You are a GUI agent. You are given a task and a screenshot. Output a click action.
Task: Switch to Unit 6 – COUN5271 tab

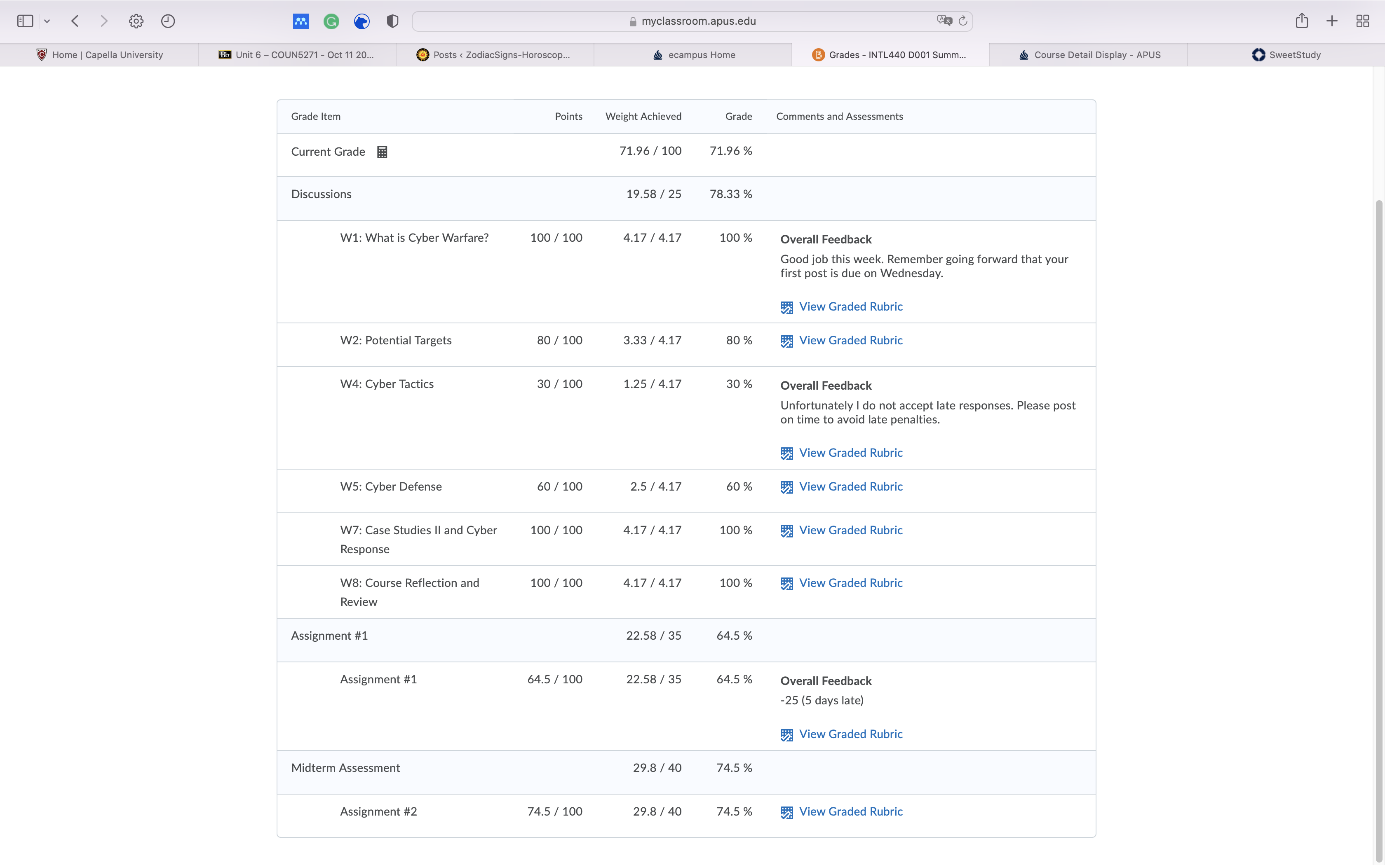[297, 55]
